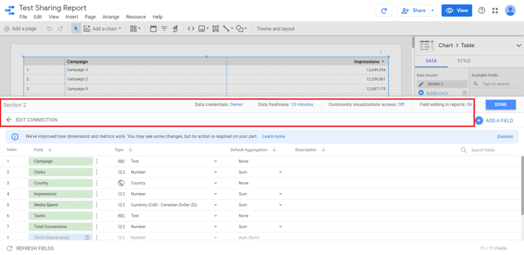The image size is (524, 255).
Task: Click the BLEND DATA help icon
Action: (x=464, y=93)
